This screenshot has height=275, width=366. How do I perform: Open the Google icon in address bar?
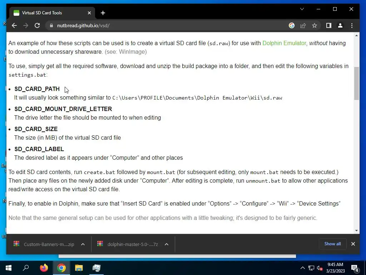[292, 25]
